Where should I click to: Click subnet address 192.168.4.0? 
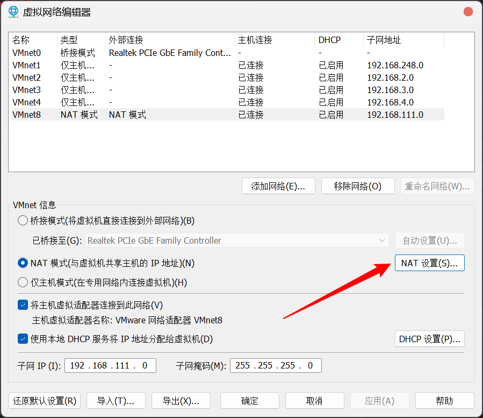point(390,102)
